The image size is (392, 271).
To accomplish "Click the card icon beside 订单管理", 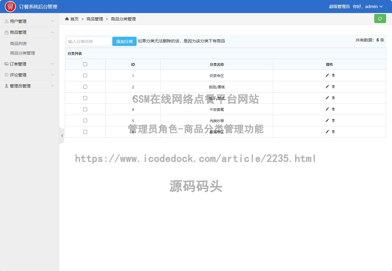I will (7, 64).
